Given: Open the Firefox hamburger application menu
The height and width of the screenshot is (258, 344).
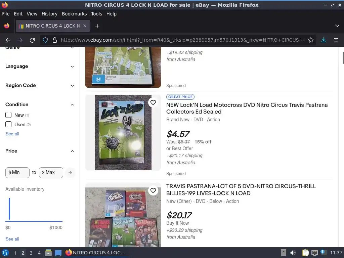Looking at the screenshot, I should [x=336, y=40].
